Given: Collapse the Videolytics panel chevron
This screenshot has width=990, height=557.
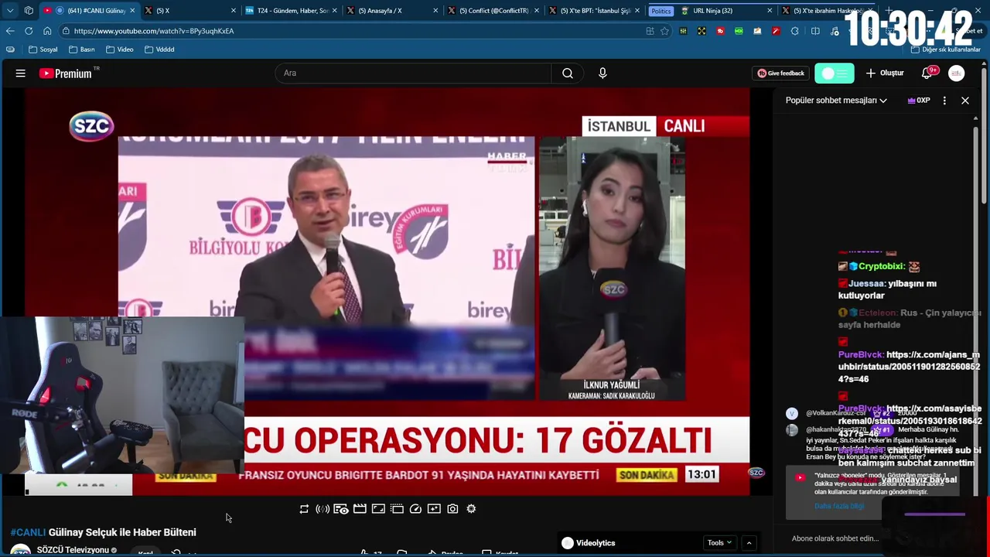Looking at the screenshot, I should (x=749, y=543).
